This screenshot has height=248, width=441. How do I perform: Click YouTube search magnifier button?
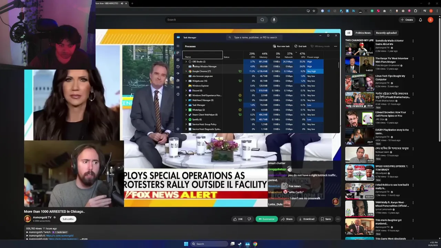[x=262, y=20]
